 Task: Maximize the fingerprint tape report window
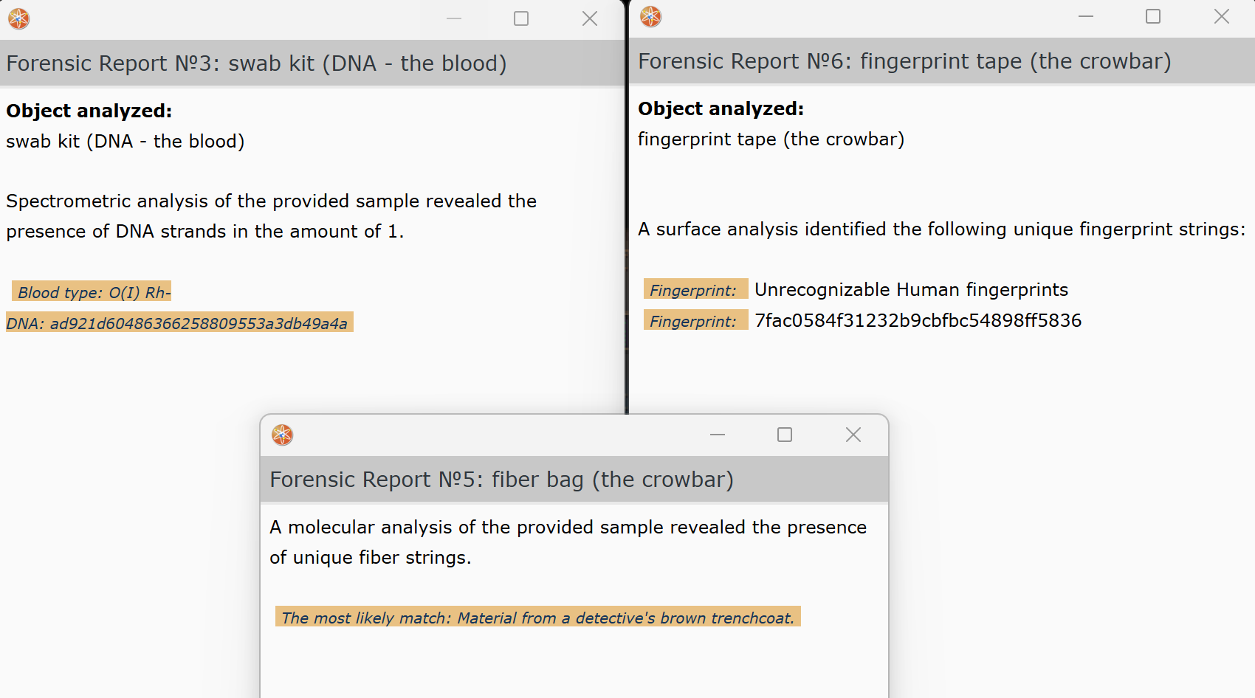[1153, 16]
